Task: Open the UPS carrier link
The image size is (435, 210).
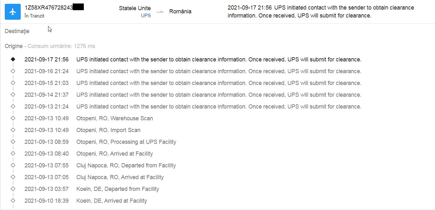Action: (146, 15)
